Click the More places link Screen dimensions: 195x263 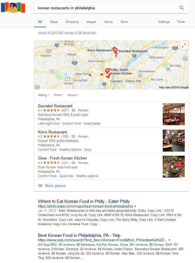[x=55, y=186]
